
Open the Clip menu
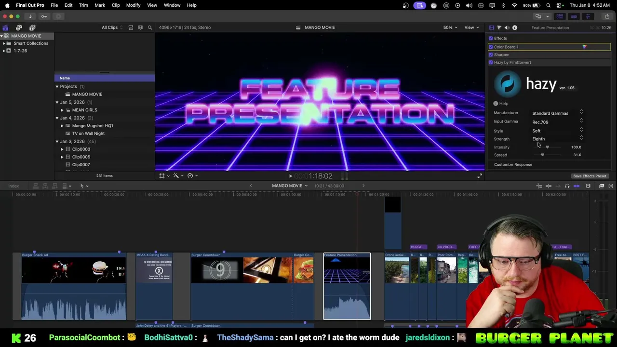(x=116, y=5)
